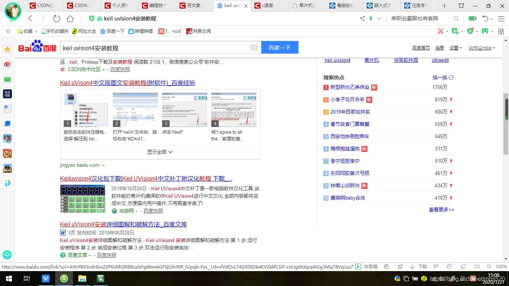Screen dimensions: 509x286
Task: Click the 快剪辑 status bar icon
Action: click(367, 267)
